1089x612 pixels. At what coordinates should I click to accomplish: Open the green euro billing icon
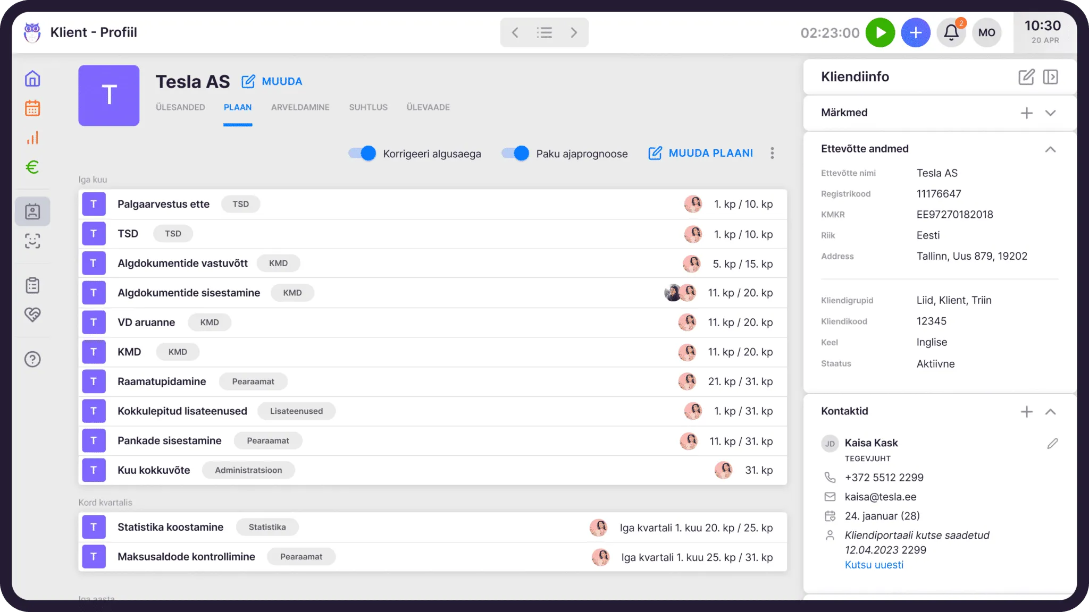tap(32, 167)
